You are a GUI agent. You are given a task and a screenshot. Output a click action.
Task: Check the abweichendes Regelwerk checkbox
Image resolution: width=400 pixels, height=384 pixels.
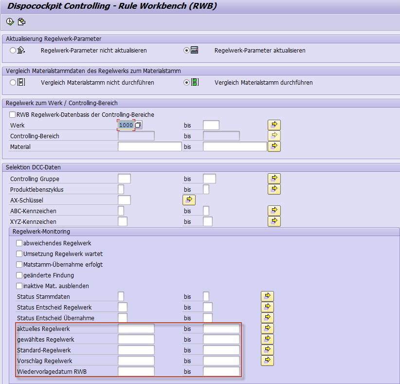click(x=19, y=243)
